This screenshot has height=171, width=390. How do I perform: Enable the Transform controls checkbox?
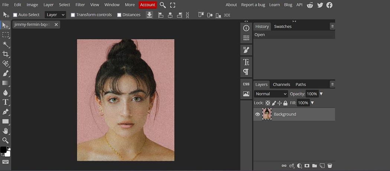73,15
